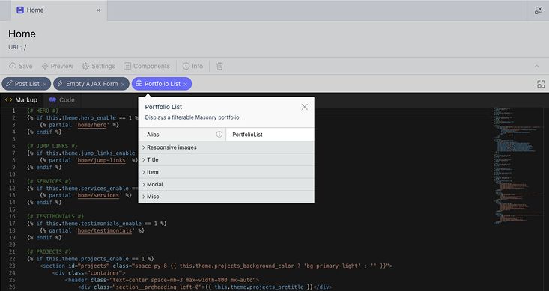Screen dimensions: 549x291
Task: Click the '{# PROJECTS #}' comment line
Action: 49,252
